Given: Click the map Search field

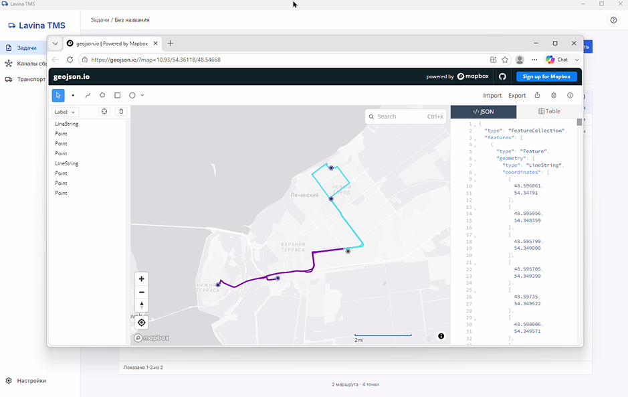Looking at the screenshot, I should pyautogui.click(x=406, y=116).
